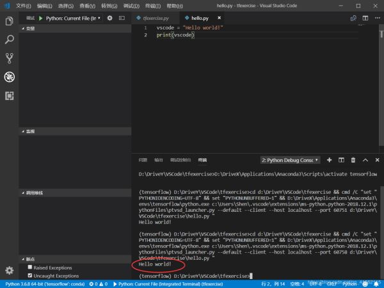Switch to the Output (输出) panel tab

point(159,160)
